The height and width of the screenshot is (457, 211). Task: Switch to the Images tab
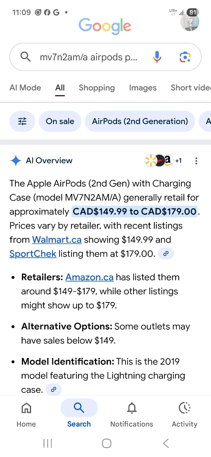[143, 88]
